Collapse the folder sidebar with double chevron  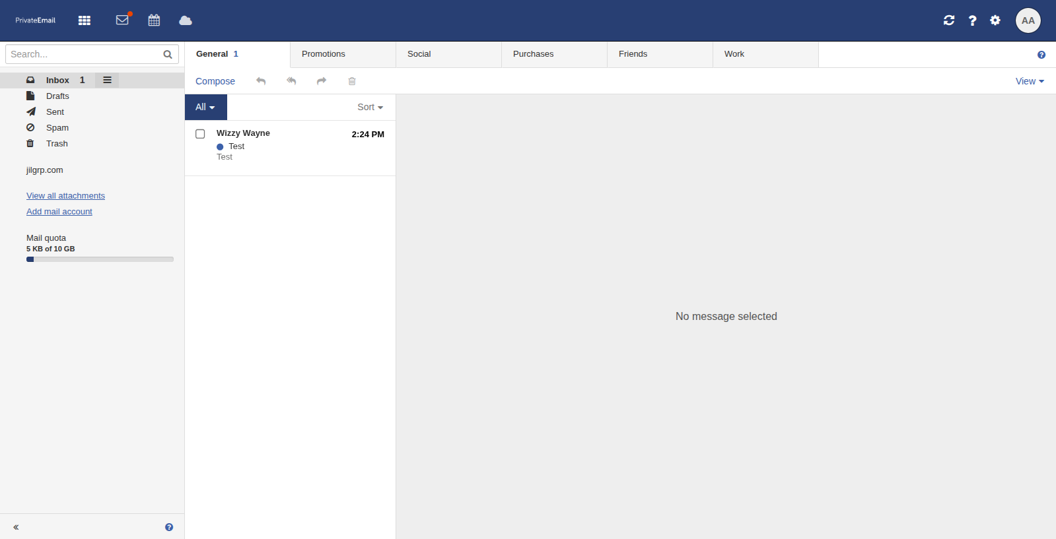16,527
